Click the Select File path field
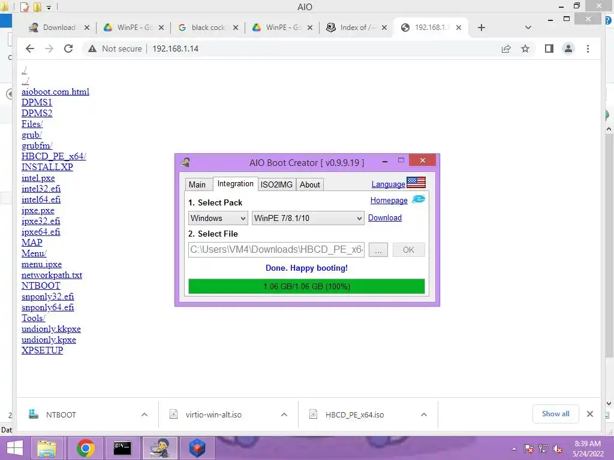 276,250
